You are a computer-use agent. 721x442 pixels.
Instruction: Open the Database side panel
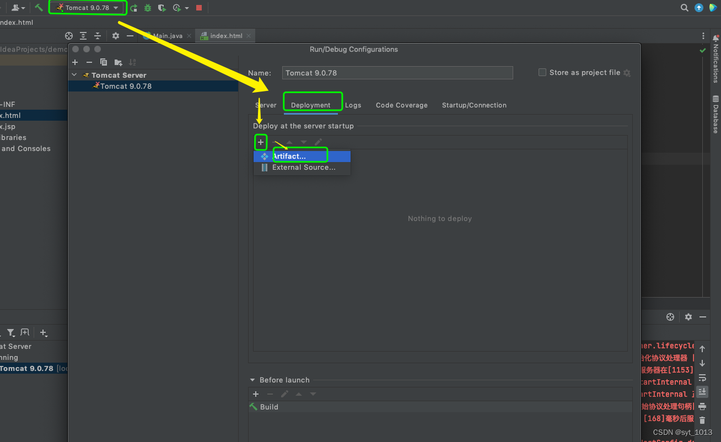pyautogui.click(x=715, y=114)
